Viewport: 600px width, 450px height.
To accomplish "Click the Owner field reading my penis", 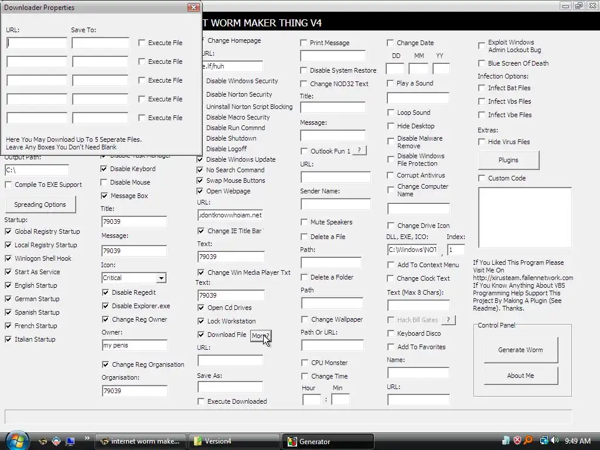I will (134, 345).
